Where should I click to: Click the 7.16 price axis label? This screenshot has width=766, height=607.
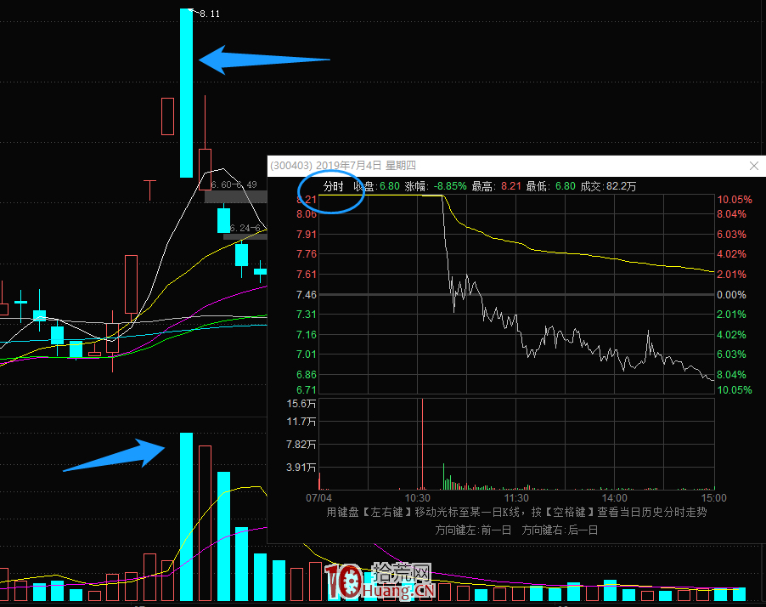pyautogui.click(x=307, y=335)
